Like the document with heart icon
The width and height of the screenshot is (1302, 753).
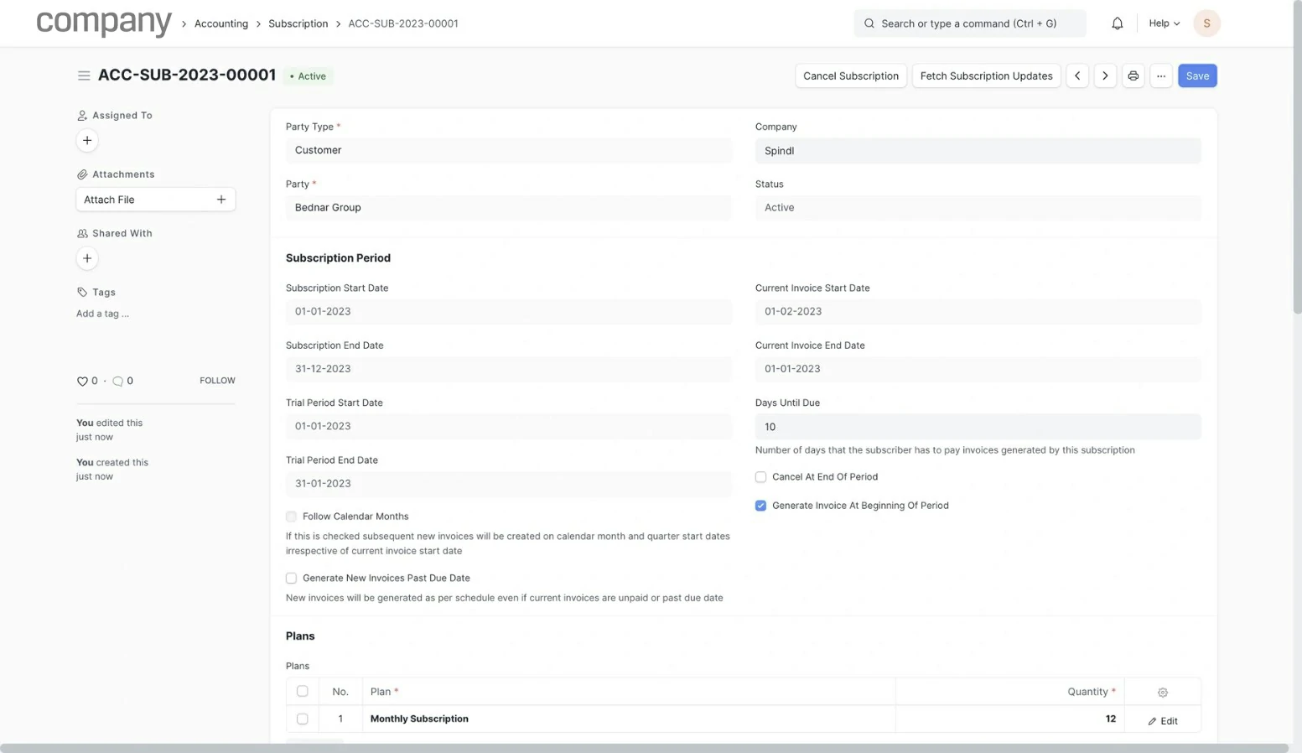pos(82,381)
